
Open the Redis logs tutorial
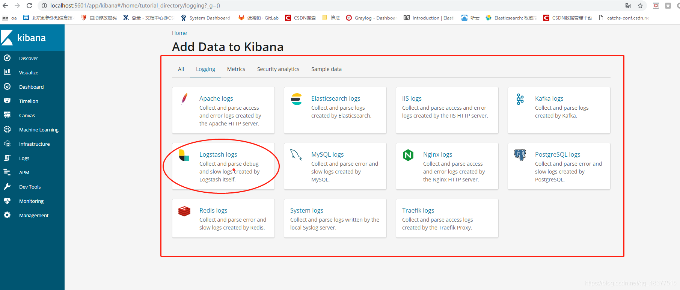223,218
